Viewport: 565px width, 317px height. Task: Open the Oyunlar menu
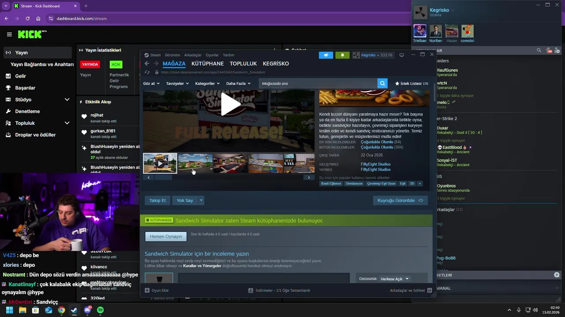(x=212, y=55)
